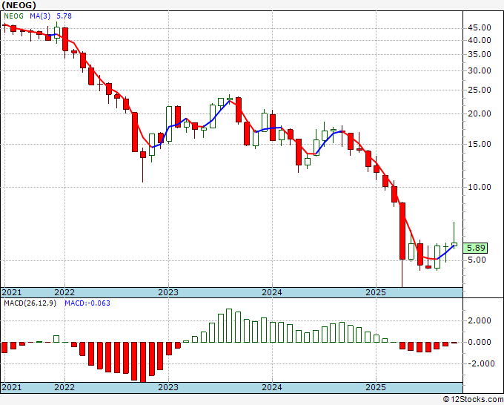The image size is (504, 405).
Task: Click 2024 on the price chart timeline
Action: (x=272, y=292)
